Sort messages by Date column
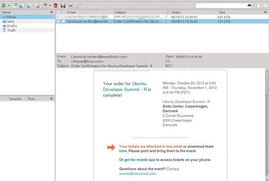269x181 pixels. point(176,13)
